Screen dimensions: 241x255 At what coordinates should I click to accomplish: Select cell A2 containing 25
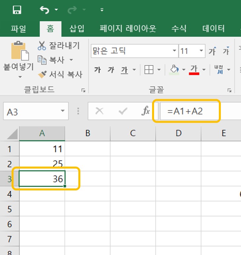[42, 164]
